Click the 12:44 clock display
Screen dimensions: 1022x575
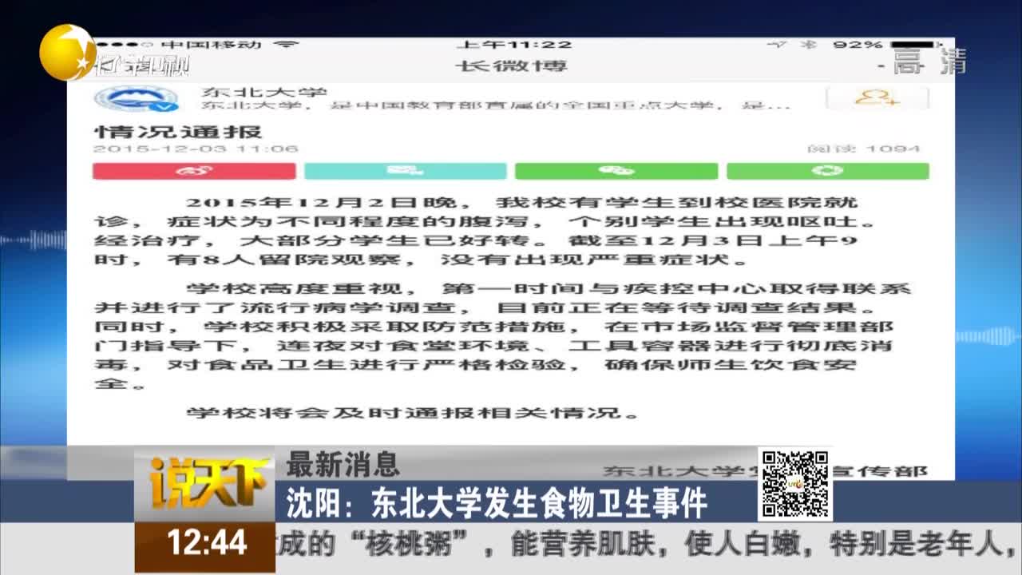(207, 544)
